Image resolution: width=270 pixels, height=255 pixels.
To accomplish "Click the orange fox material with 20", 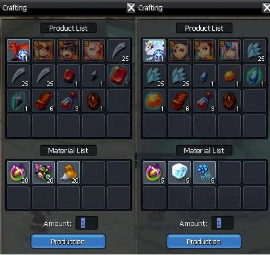I will point(68,172).
